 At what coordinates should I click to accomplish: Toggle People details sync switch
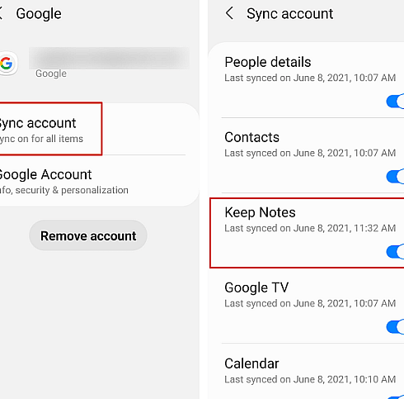395,102
